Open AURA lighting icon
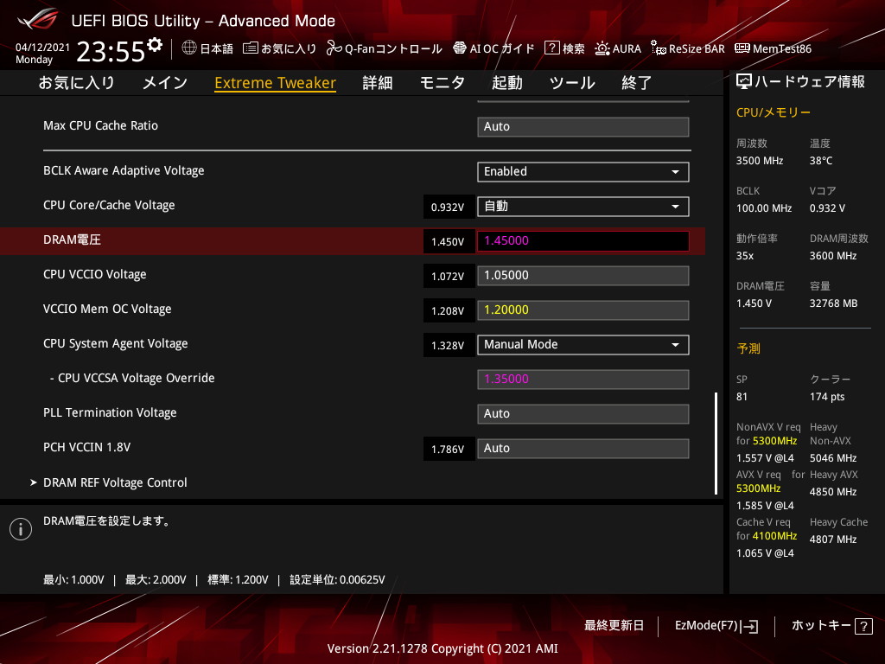Viewport: 885px width, 664px height. tap(602, 48)
